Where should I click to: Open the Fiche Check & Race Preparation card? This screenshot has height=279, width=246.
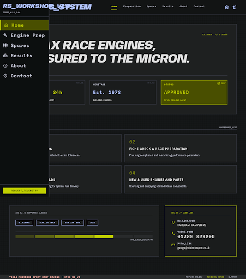pos(181,148)
